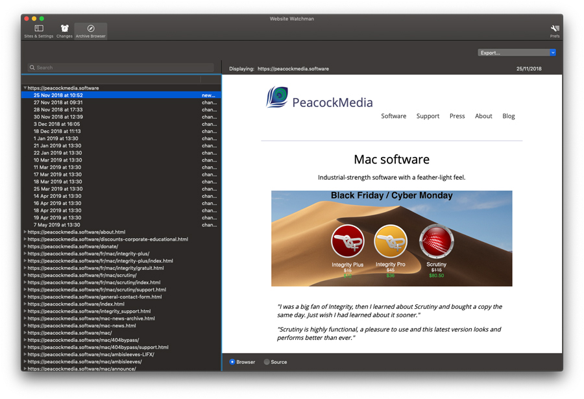Expand the peacockmedia.software/donate/ entry
Image resolution: width=584 pixels, height=399 pixels.
25,247
